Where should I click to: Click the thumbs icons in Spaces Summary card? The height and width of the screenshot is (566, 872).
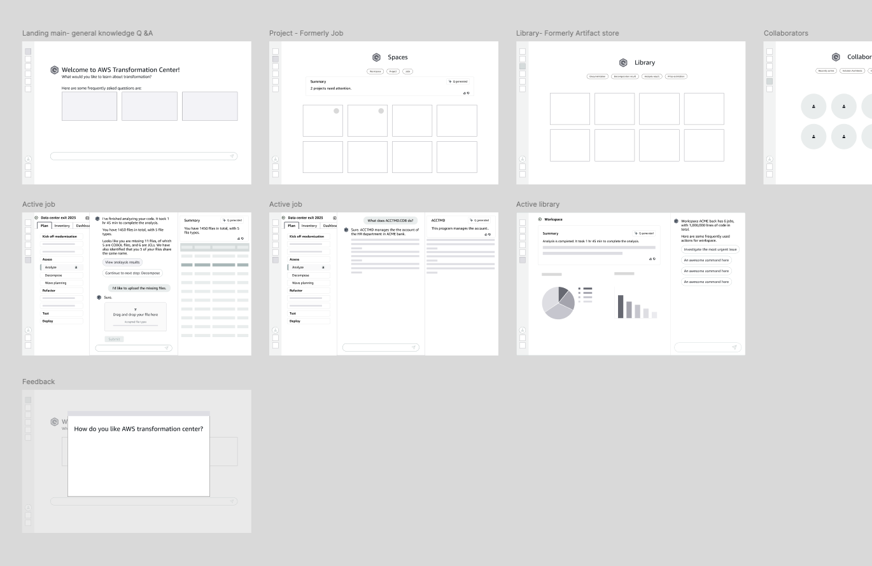point(466,93)
